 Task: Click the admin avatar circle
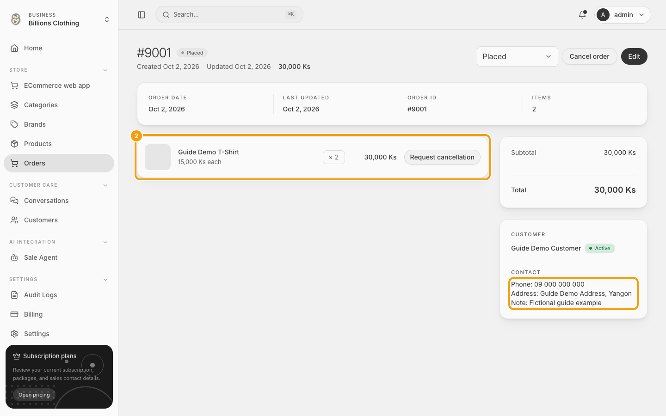click(603, 15)
